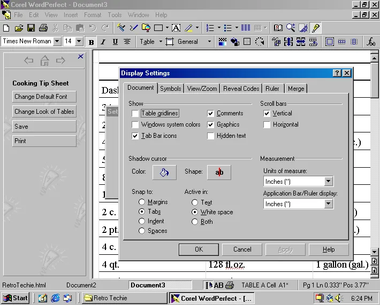Viewport: 380px width, 305px height.
Task: Toggle Bold formatting button
Action: point(91,42)
